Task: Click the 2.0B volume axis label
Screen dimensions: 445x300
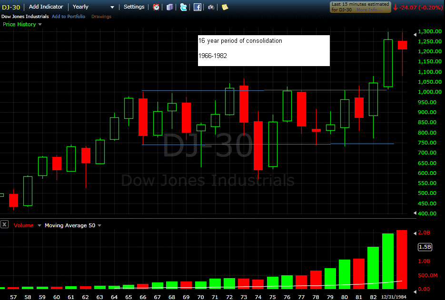Action: 424,233
